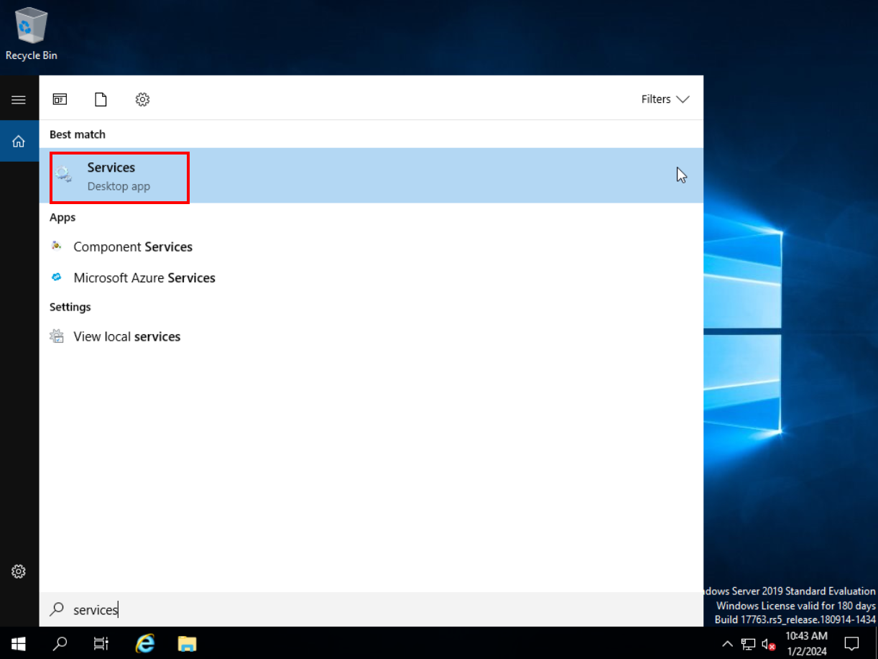Screen dimensions: 878x659
Task: Open View local services setting
Action: (126, 337)
